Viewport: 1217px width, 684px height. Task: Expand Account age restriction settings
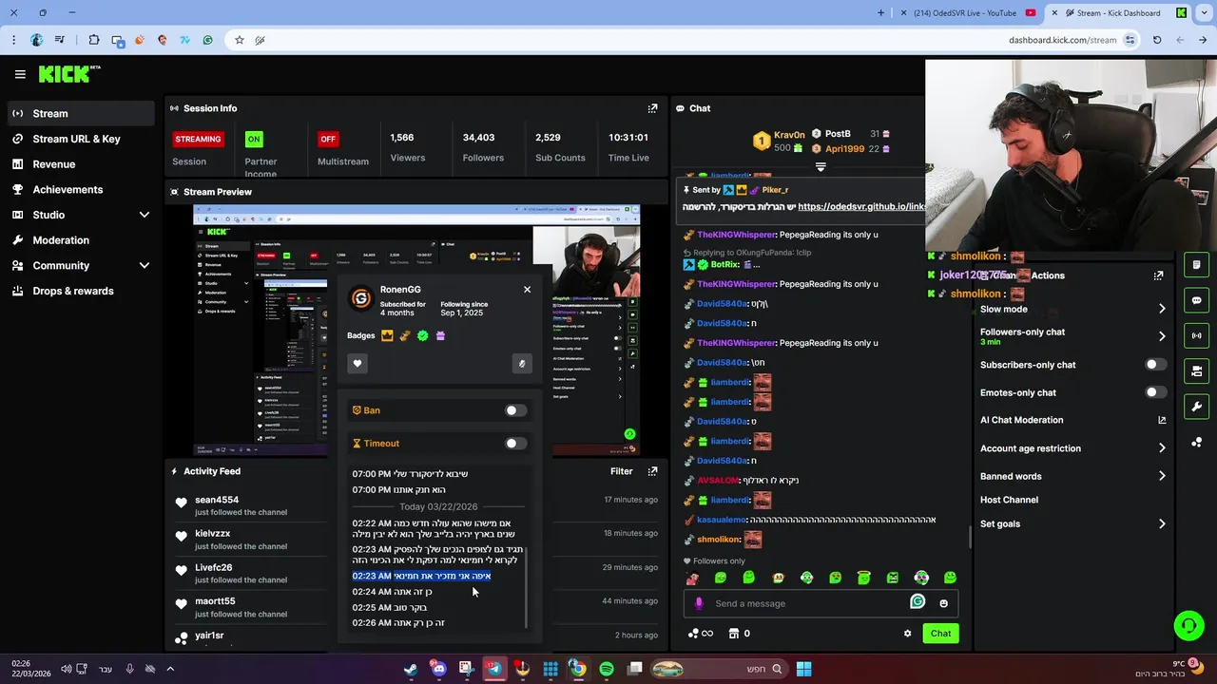[1162, 448]
